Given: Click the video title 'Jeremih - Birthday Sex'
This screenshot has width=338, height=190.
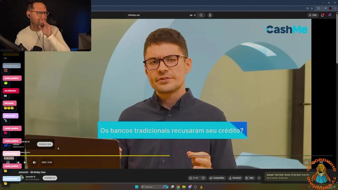Looking at the screenshot, I should coord(32,172).
